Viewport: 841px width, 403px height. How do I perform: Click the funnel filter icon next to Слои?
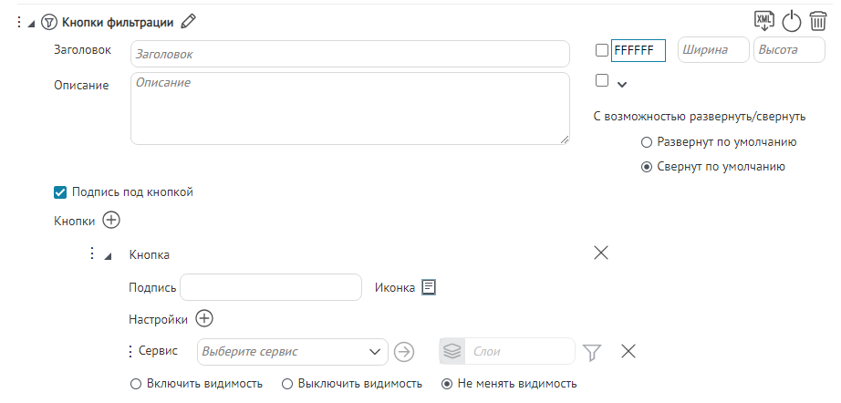click(593, 351)
